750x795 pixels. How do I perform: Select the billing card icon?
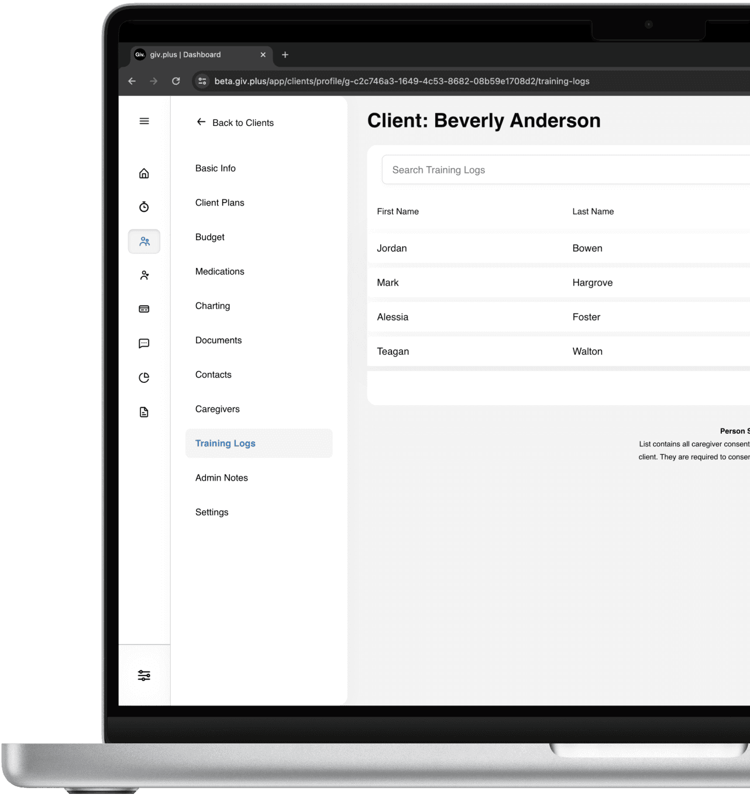[144, 309]
